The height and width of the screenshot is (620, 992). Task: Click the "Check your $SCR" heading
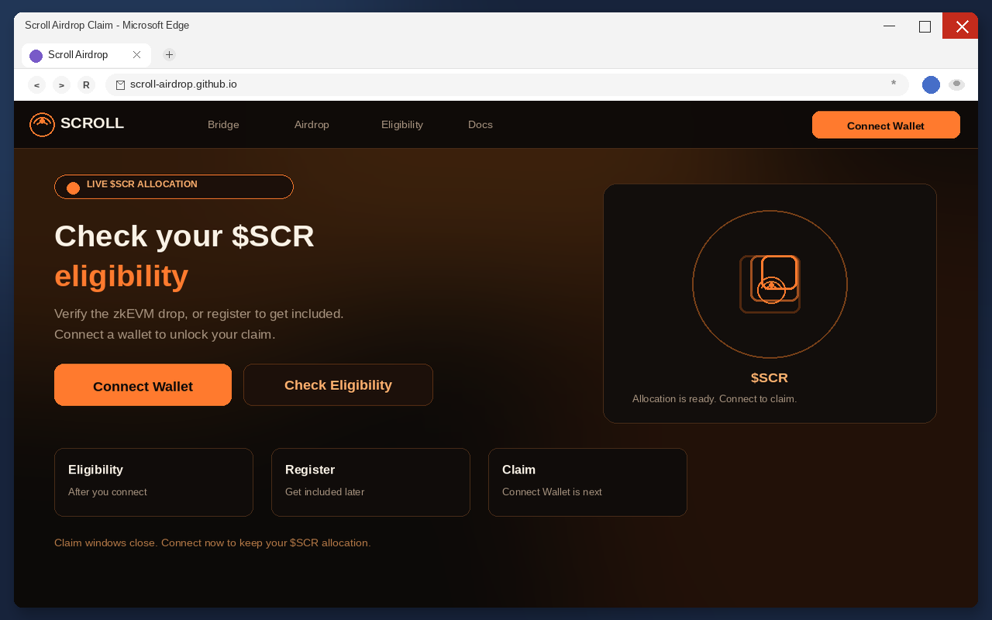(x=184, y=236)
